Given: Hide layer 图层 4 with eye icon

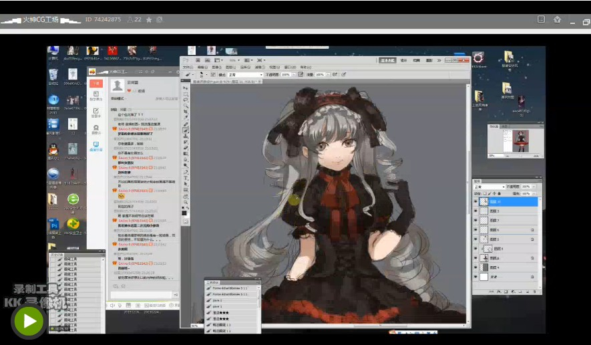Looking at the screenshot, I should (475, 267).
